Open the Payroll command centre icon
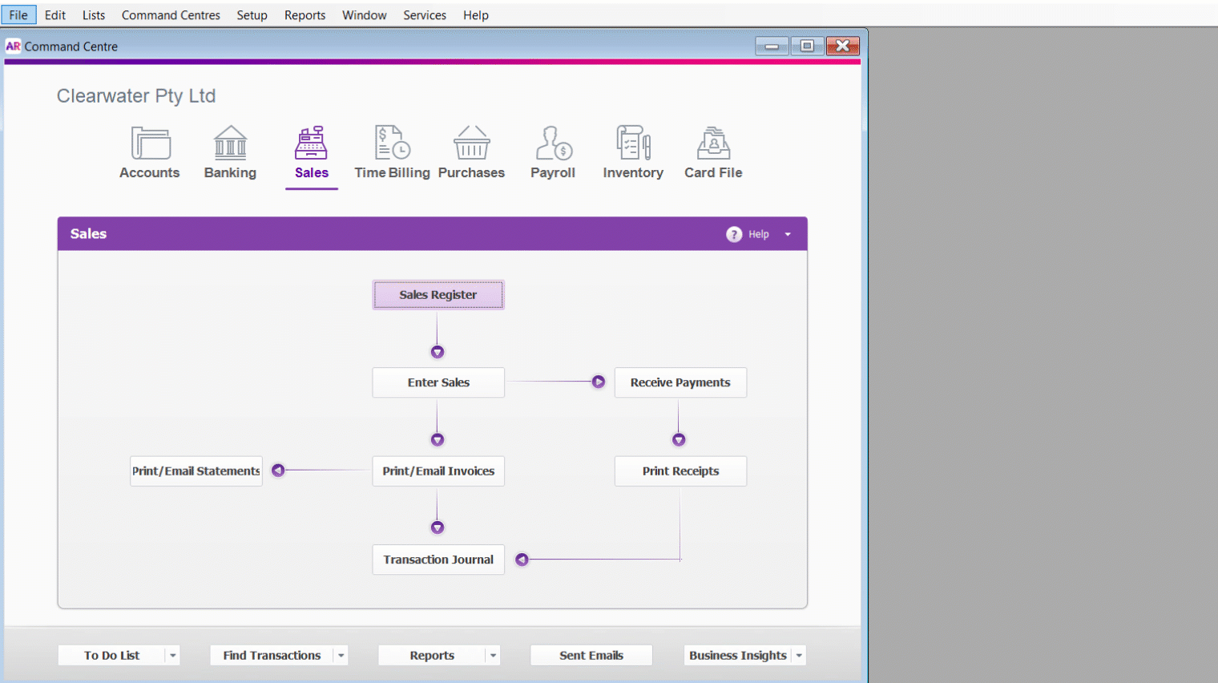Viewport: 1218px width, 683px height. click(553, 144)
